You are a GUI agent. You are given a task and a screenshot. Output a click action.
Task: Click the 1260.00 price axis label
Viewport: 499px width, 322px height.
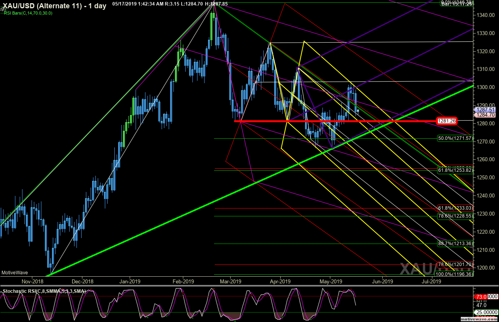click(x=486, y=160)
